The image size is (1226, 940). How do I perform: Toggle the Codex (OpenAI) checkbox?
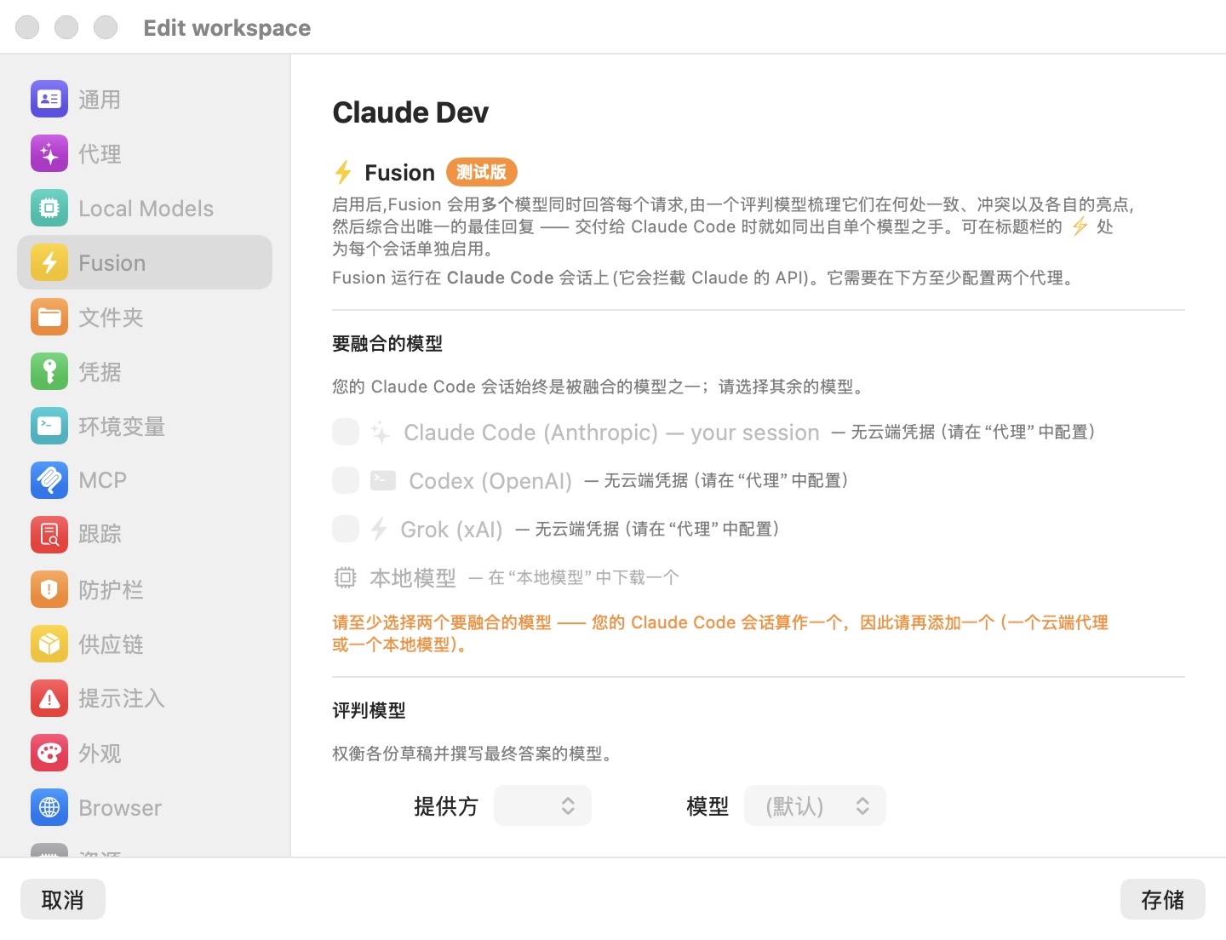click(346, 480)
